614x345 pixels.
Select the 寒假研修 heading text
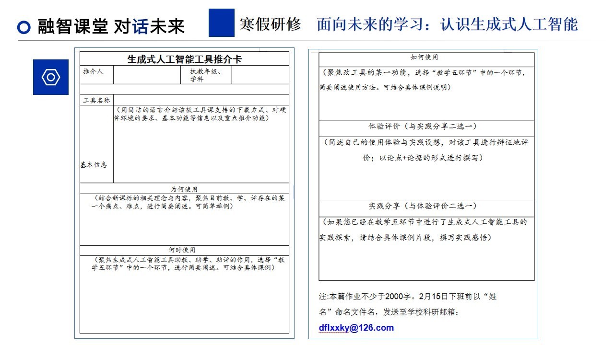[x=271, y=24]
